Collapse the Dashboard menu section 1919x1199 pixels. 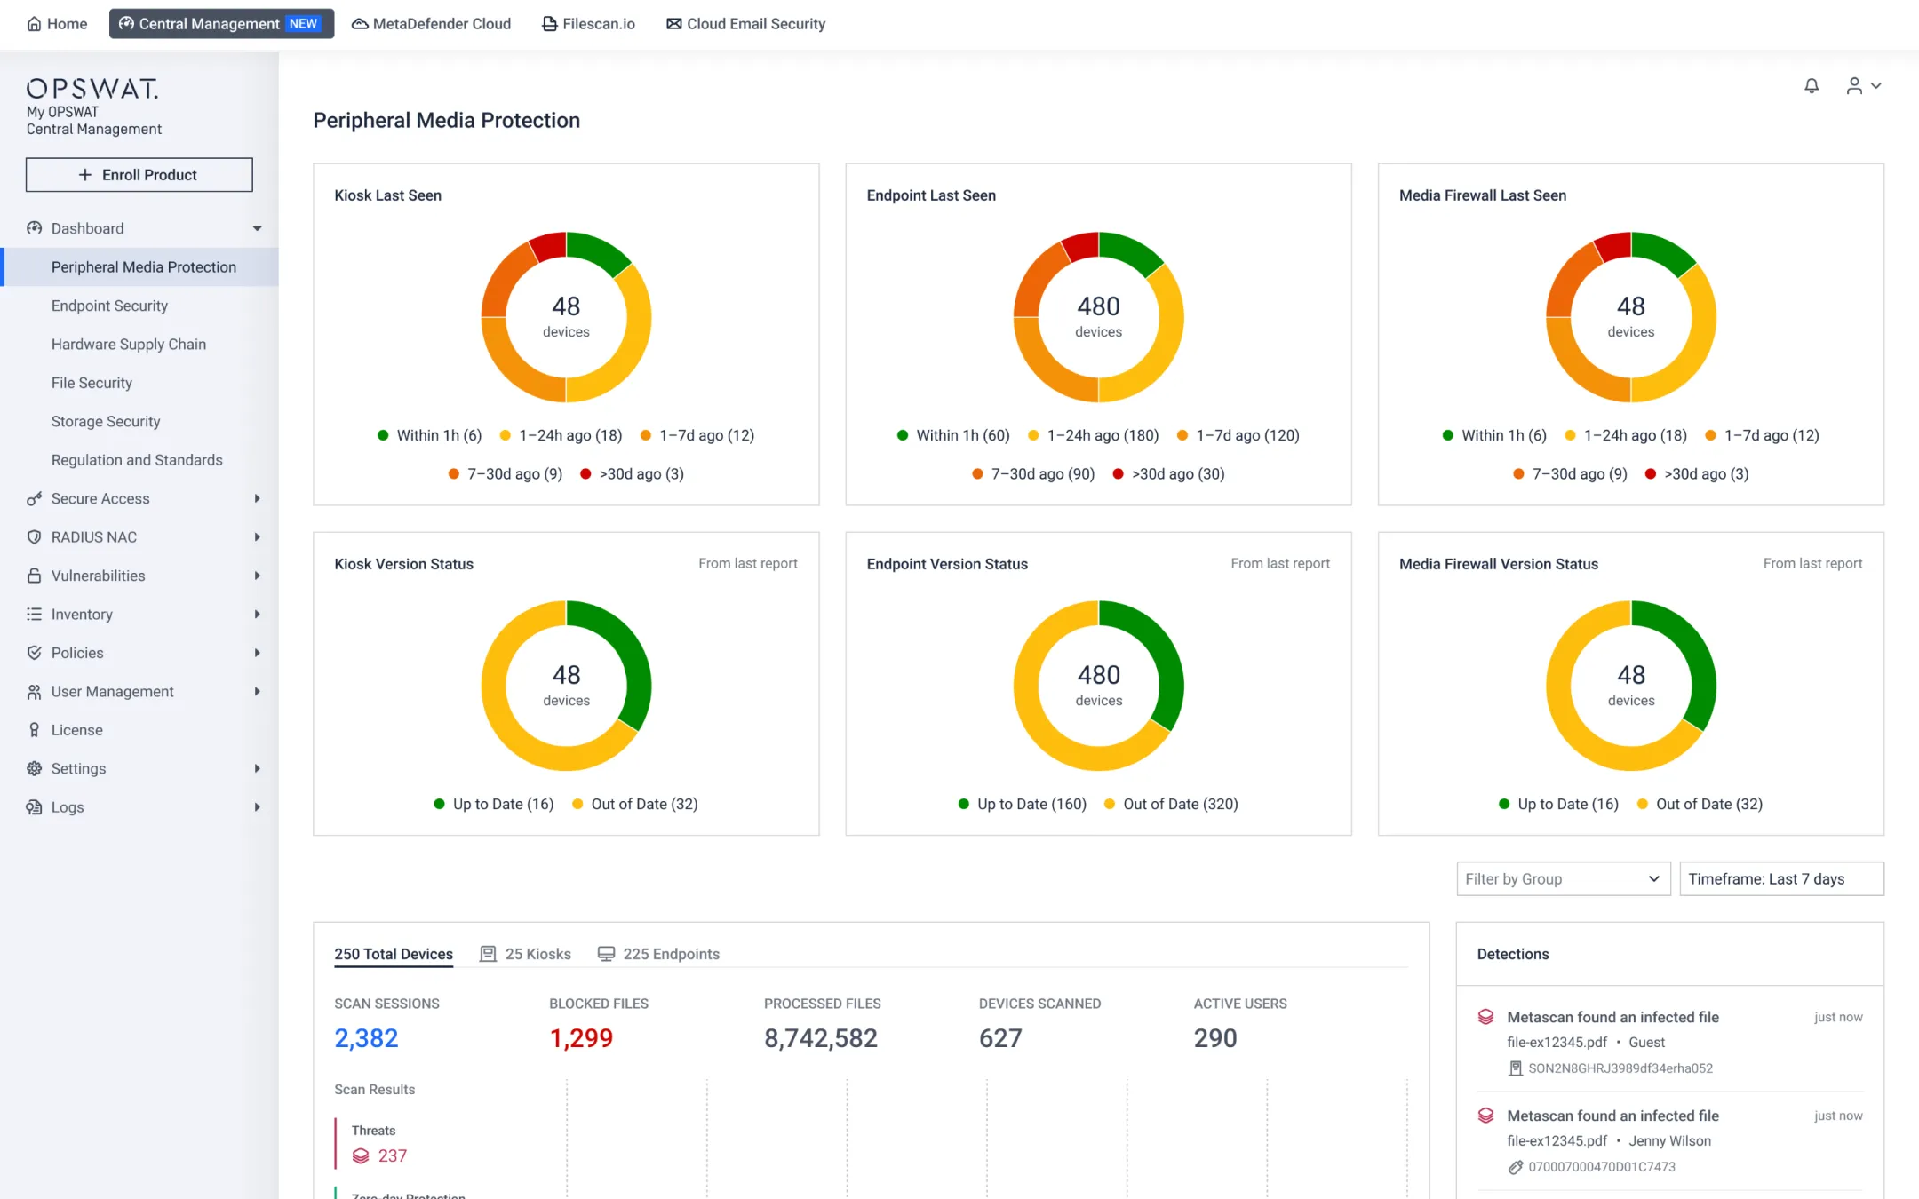coord(257,228)
